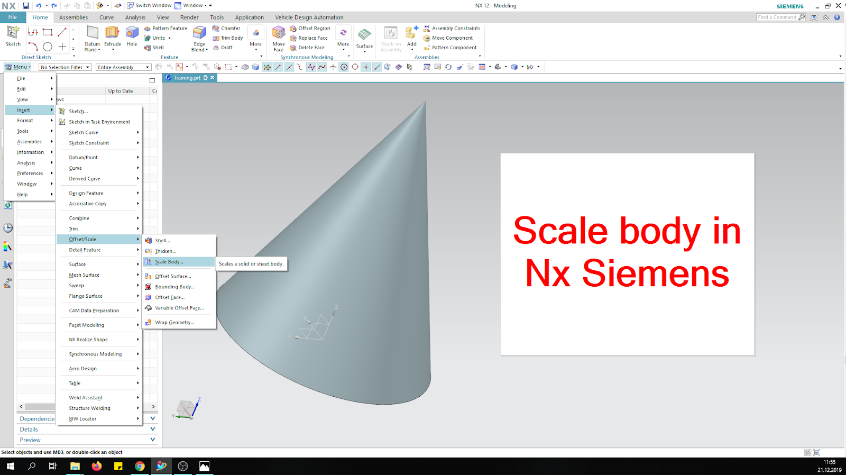This screenshot has width=846, height=475.
Task: Click Scale Body menu entry
Action: tap(180, 262)
